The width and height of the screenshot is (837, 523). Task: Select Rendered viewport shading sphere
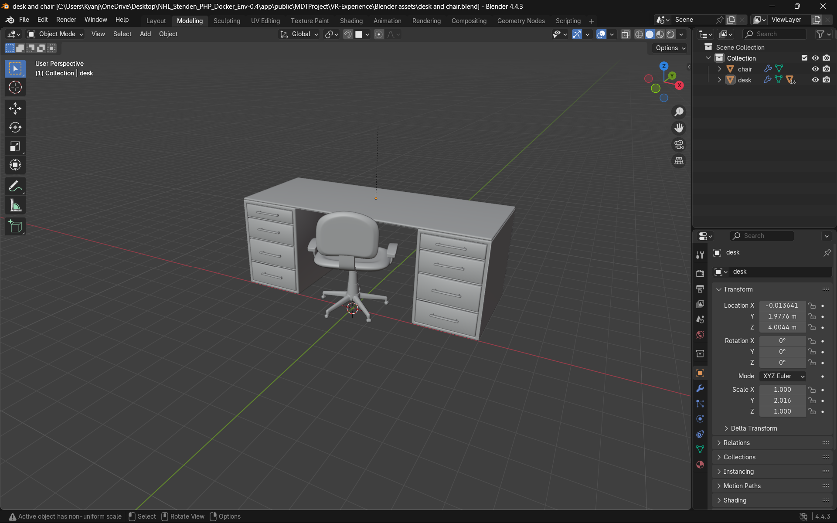(x=670, y=34)
